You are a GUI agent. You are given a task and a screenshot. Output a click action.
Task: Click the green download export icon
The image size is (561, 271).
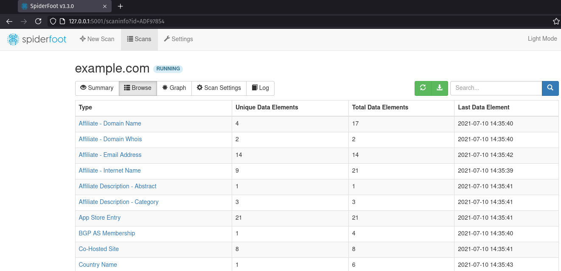coord(440,88)
